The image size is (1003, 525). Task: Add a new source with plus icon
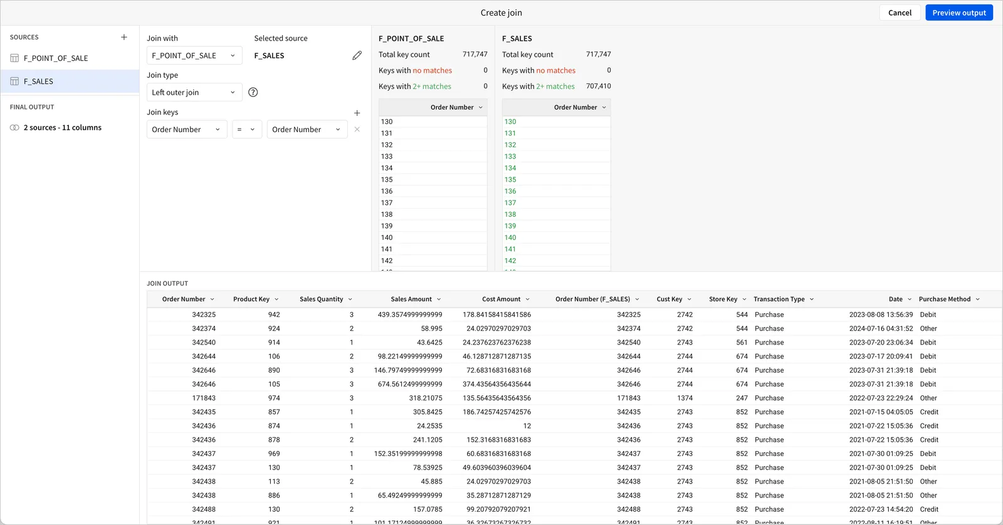pos(124,37)
